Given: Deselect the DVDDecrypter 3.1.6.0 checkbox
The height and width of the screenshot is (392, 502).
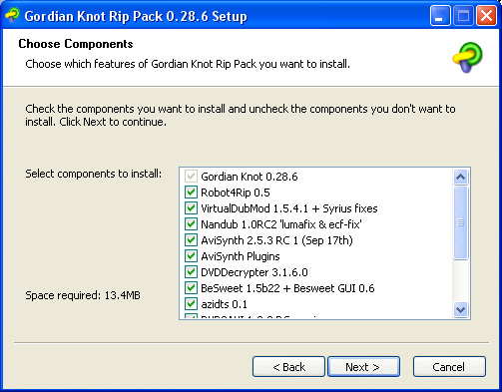Looking at the screenshot, I should tap(191, 271).
